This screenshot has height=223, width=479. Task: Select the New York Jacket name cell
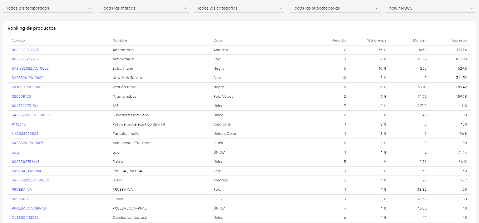pyautogui.click(x=127, y=78)
